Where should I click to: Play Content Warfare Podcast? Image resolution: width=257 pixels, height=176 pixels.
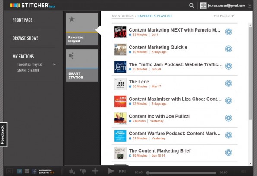coord(228,135)
